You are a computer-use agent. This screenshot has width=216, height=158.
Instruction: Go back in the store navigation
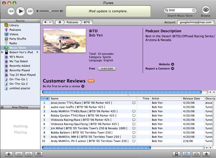[x=45, y=22]
